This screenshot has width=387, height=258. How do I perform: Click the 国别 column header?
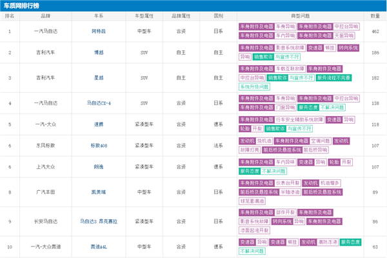[x=219, y=16]
